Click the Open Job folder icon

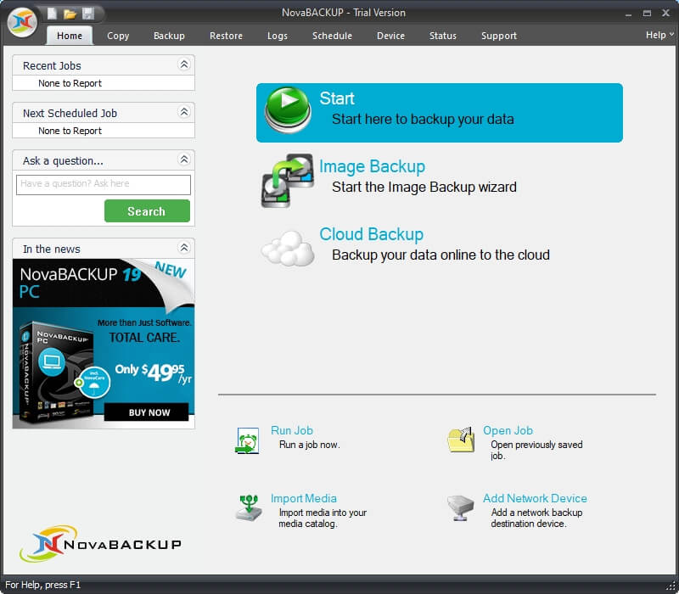click(461, 440)
